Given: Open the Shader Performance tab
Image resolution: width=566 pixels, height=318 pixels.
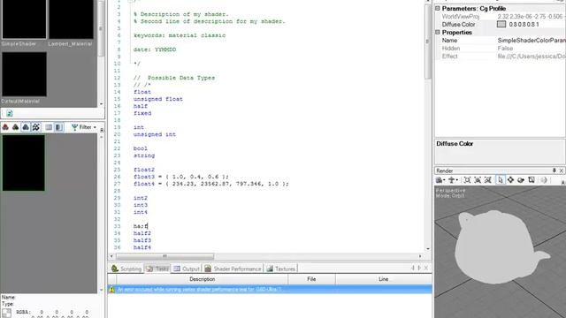Looking at the screenshot, I should pyautogui.click(x=233, y=269).
